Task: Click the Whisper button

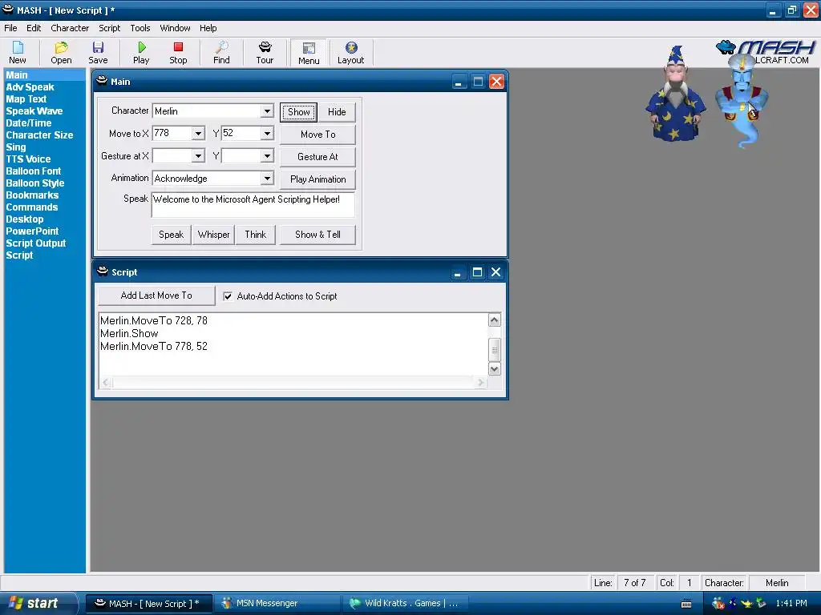Action: pos(213,235)
